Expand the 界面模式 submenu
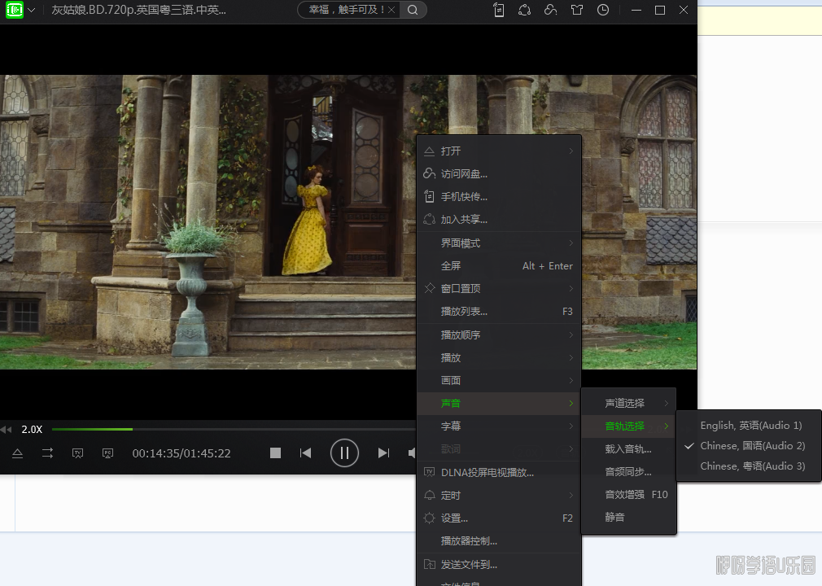The width and height of the screenshot is (822, 586). (x=499, y=243)
